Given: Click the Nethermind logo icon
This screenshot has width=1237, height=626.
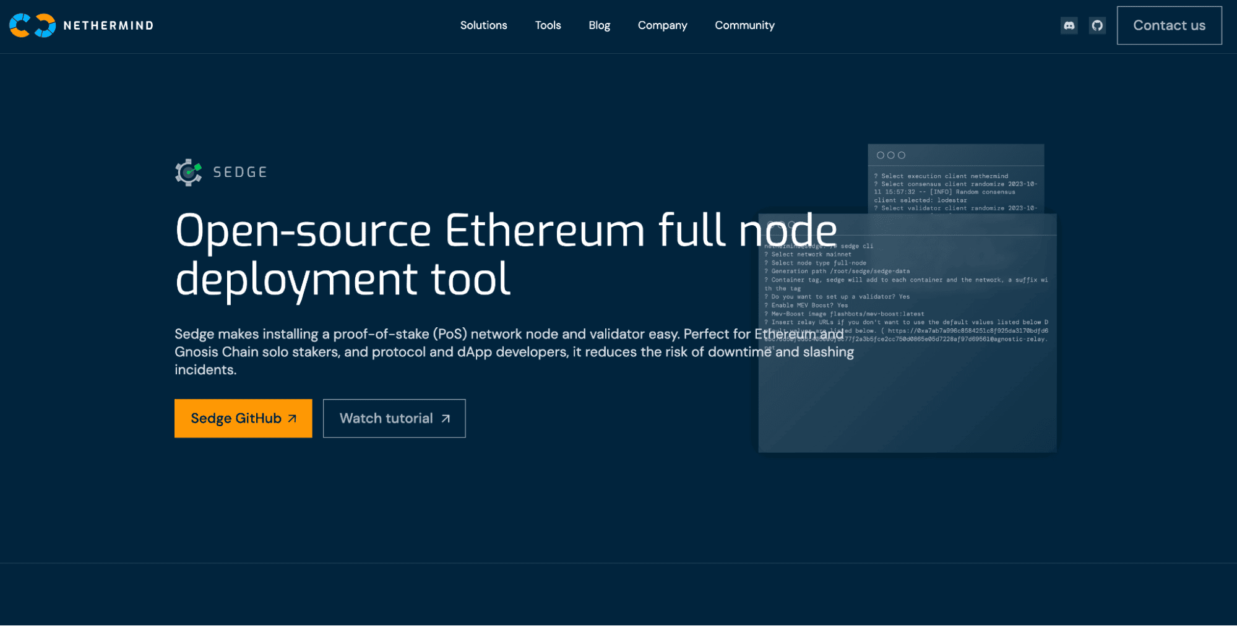Looking at the screenshot, I should click(32, 25).
